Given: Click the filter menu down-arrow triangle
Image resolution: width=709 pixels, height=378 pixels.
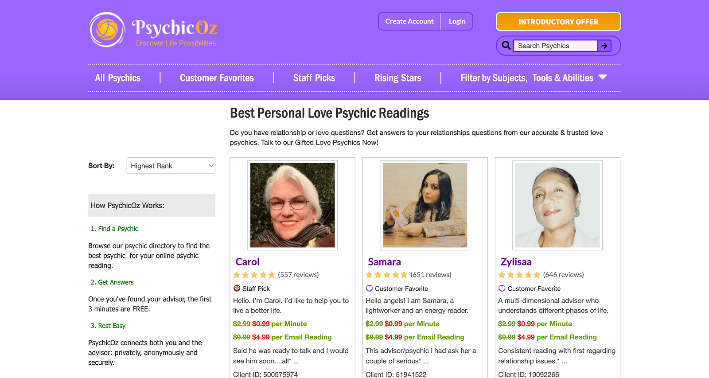Looking at the screenshot, I should click(x=603, y=77).
